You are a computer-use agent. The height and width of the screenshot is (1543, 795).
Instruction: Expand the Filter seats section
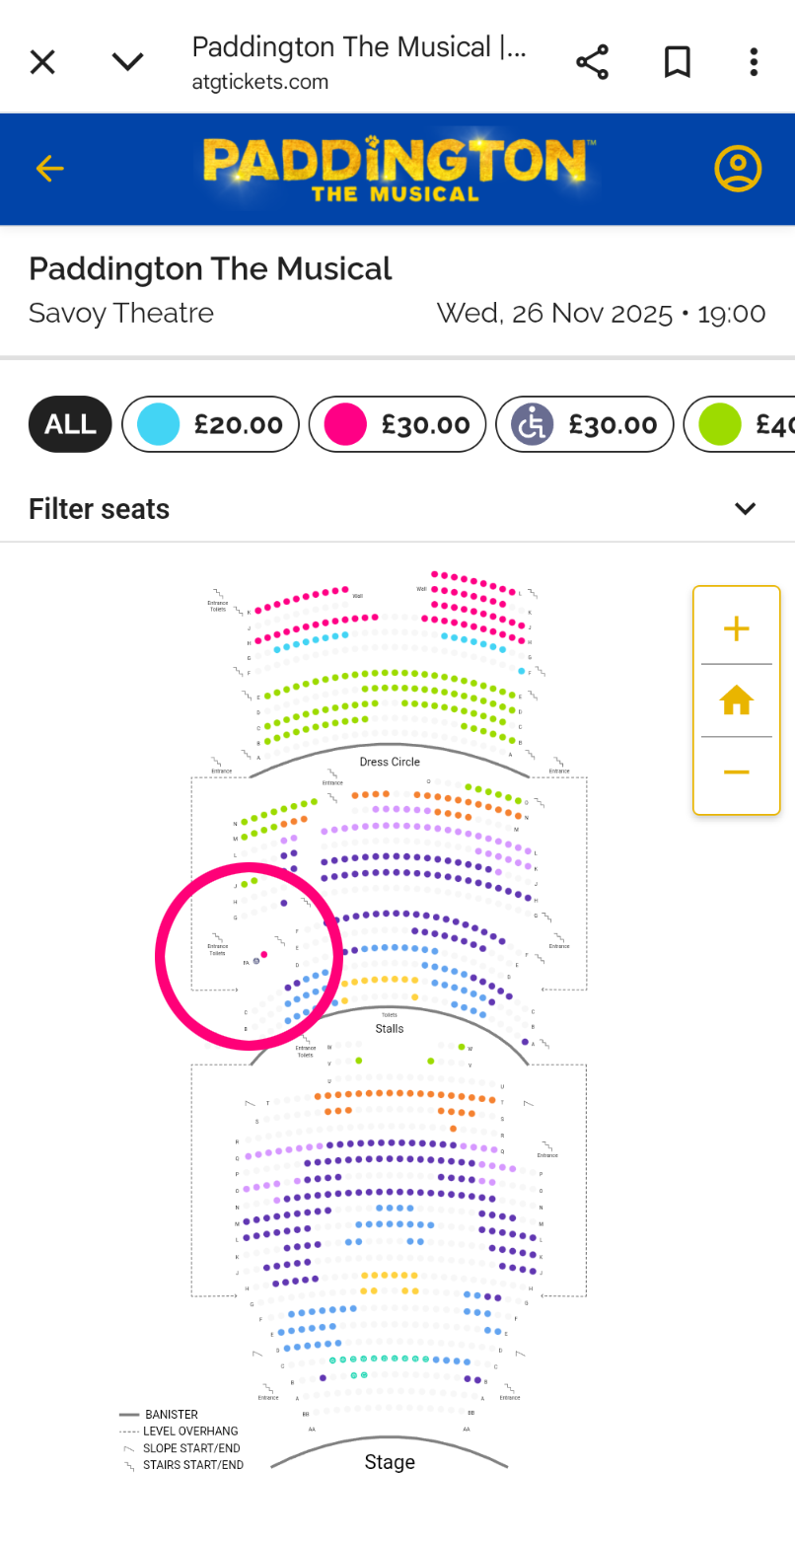pos(99,509)
